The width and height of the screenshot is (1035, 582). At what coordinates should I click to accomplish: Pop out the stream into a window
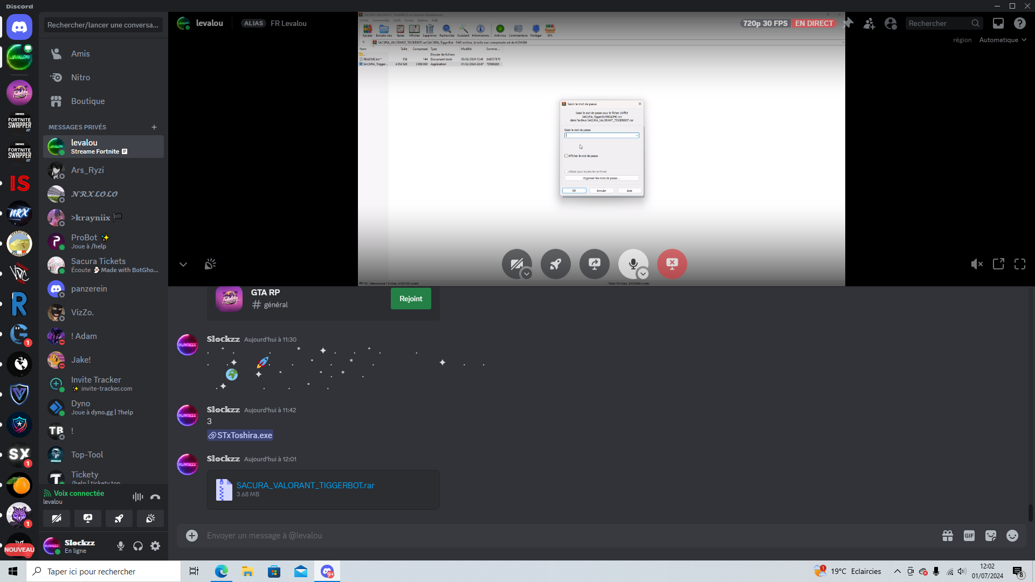coord(998,264)
